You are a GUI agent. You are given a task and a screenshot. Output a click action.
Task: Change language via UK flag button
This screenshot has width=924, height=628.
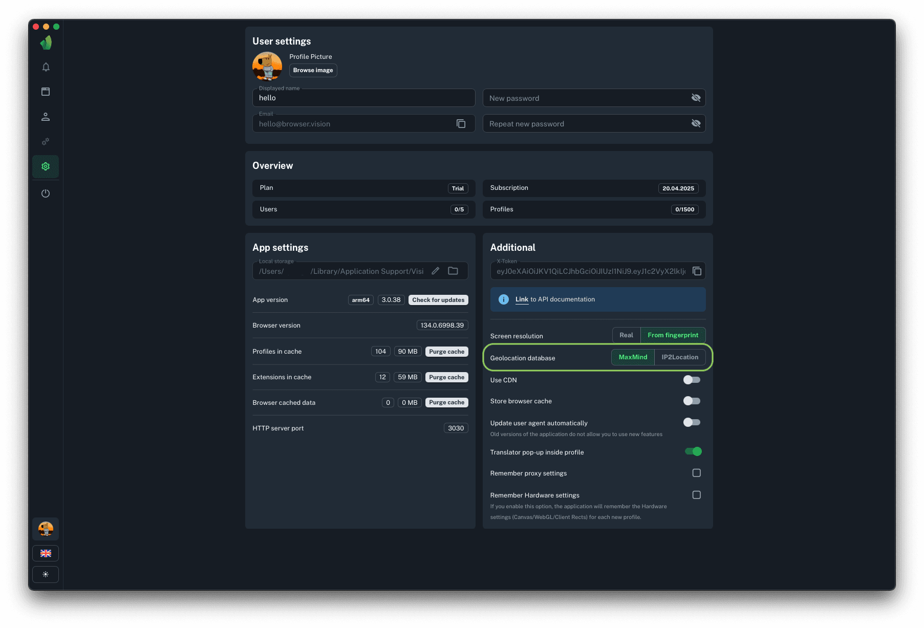tap(46, 553)
